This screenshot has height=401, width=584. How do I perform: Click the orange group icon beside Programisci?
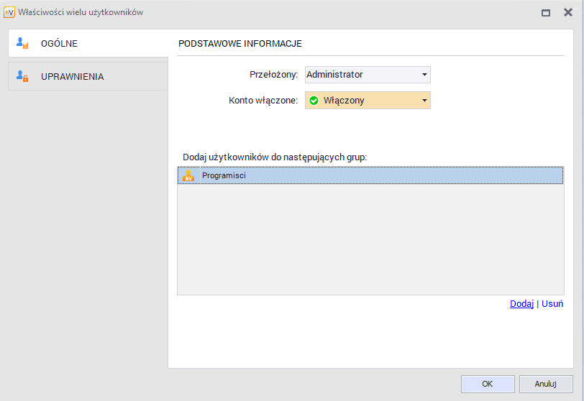[x=188, y=175]
